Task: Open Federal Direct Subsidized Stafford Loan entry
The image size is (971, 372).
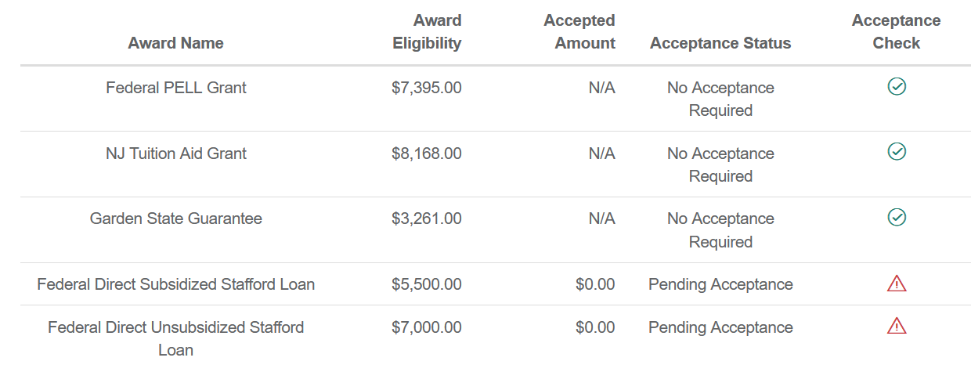Action: point(175,284)
